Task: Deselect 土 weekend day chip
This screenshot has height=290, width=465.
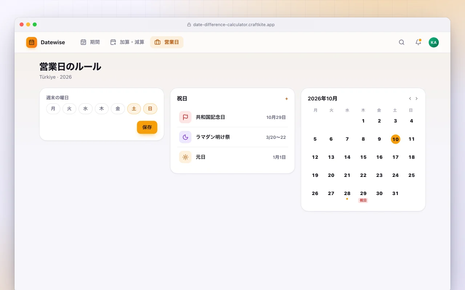Action: [x=134, y=109]
